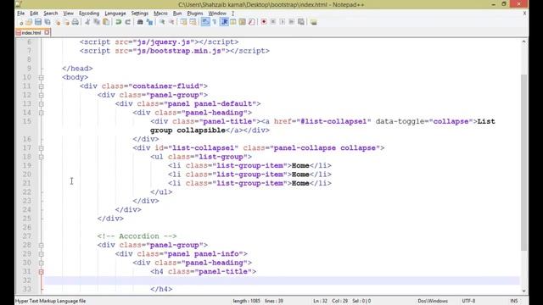Open the File menu

click(20, 14)
